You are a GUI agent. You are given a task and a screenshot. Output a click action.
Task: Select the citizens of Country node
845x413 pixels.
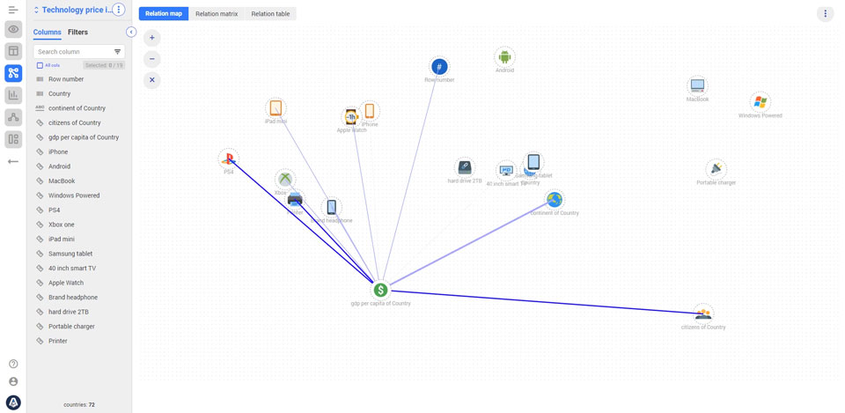click(x=702, y=313)
